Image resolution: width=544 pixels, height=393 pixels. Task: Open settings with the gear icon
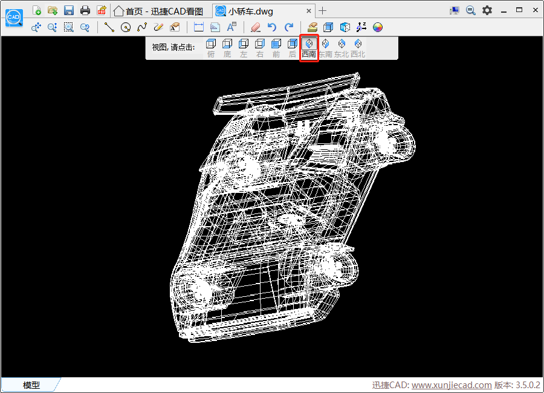click(487, 10)
